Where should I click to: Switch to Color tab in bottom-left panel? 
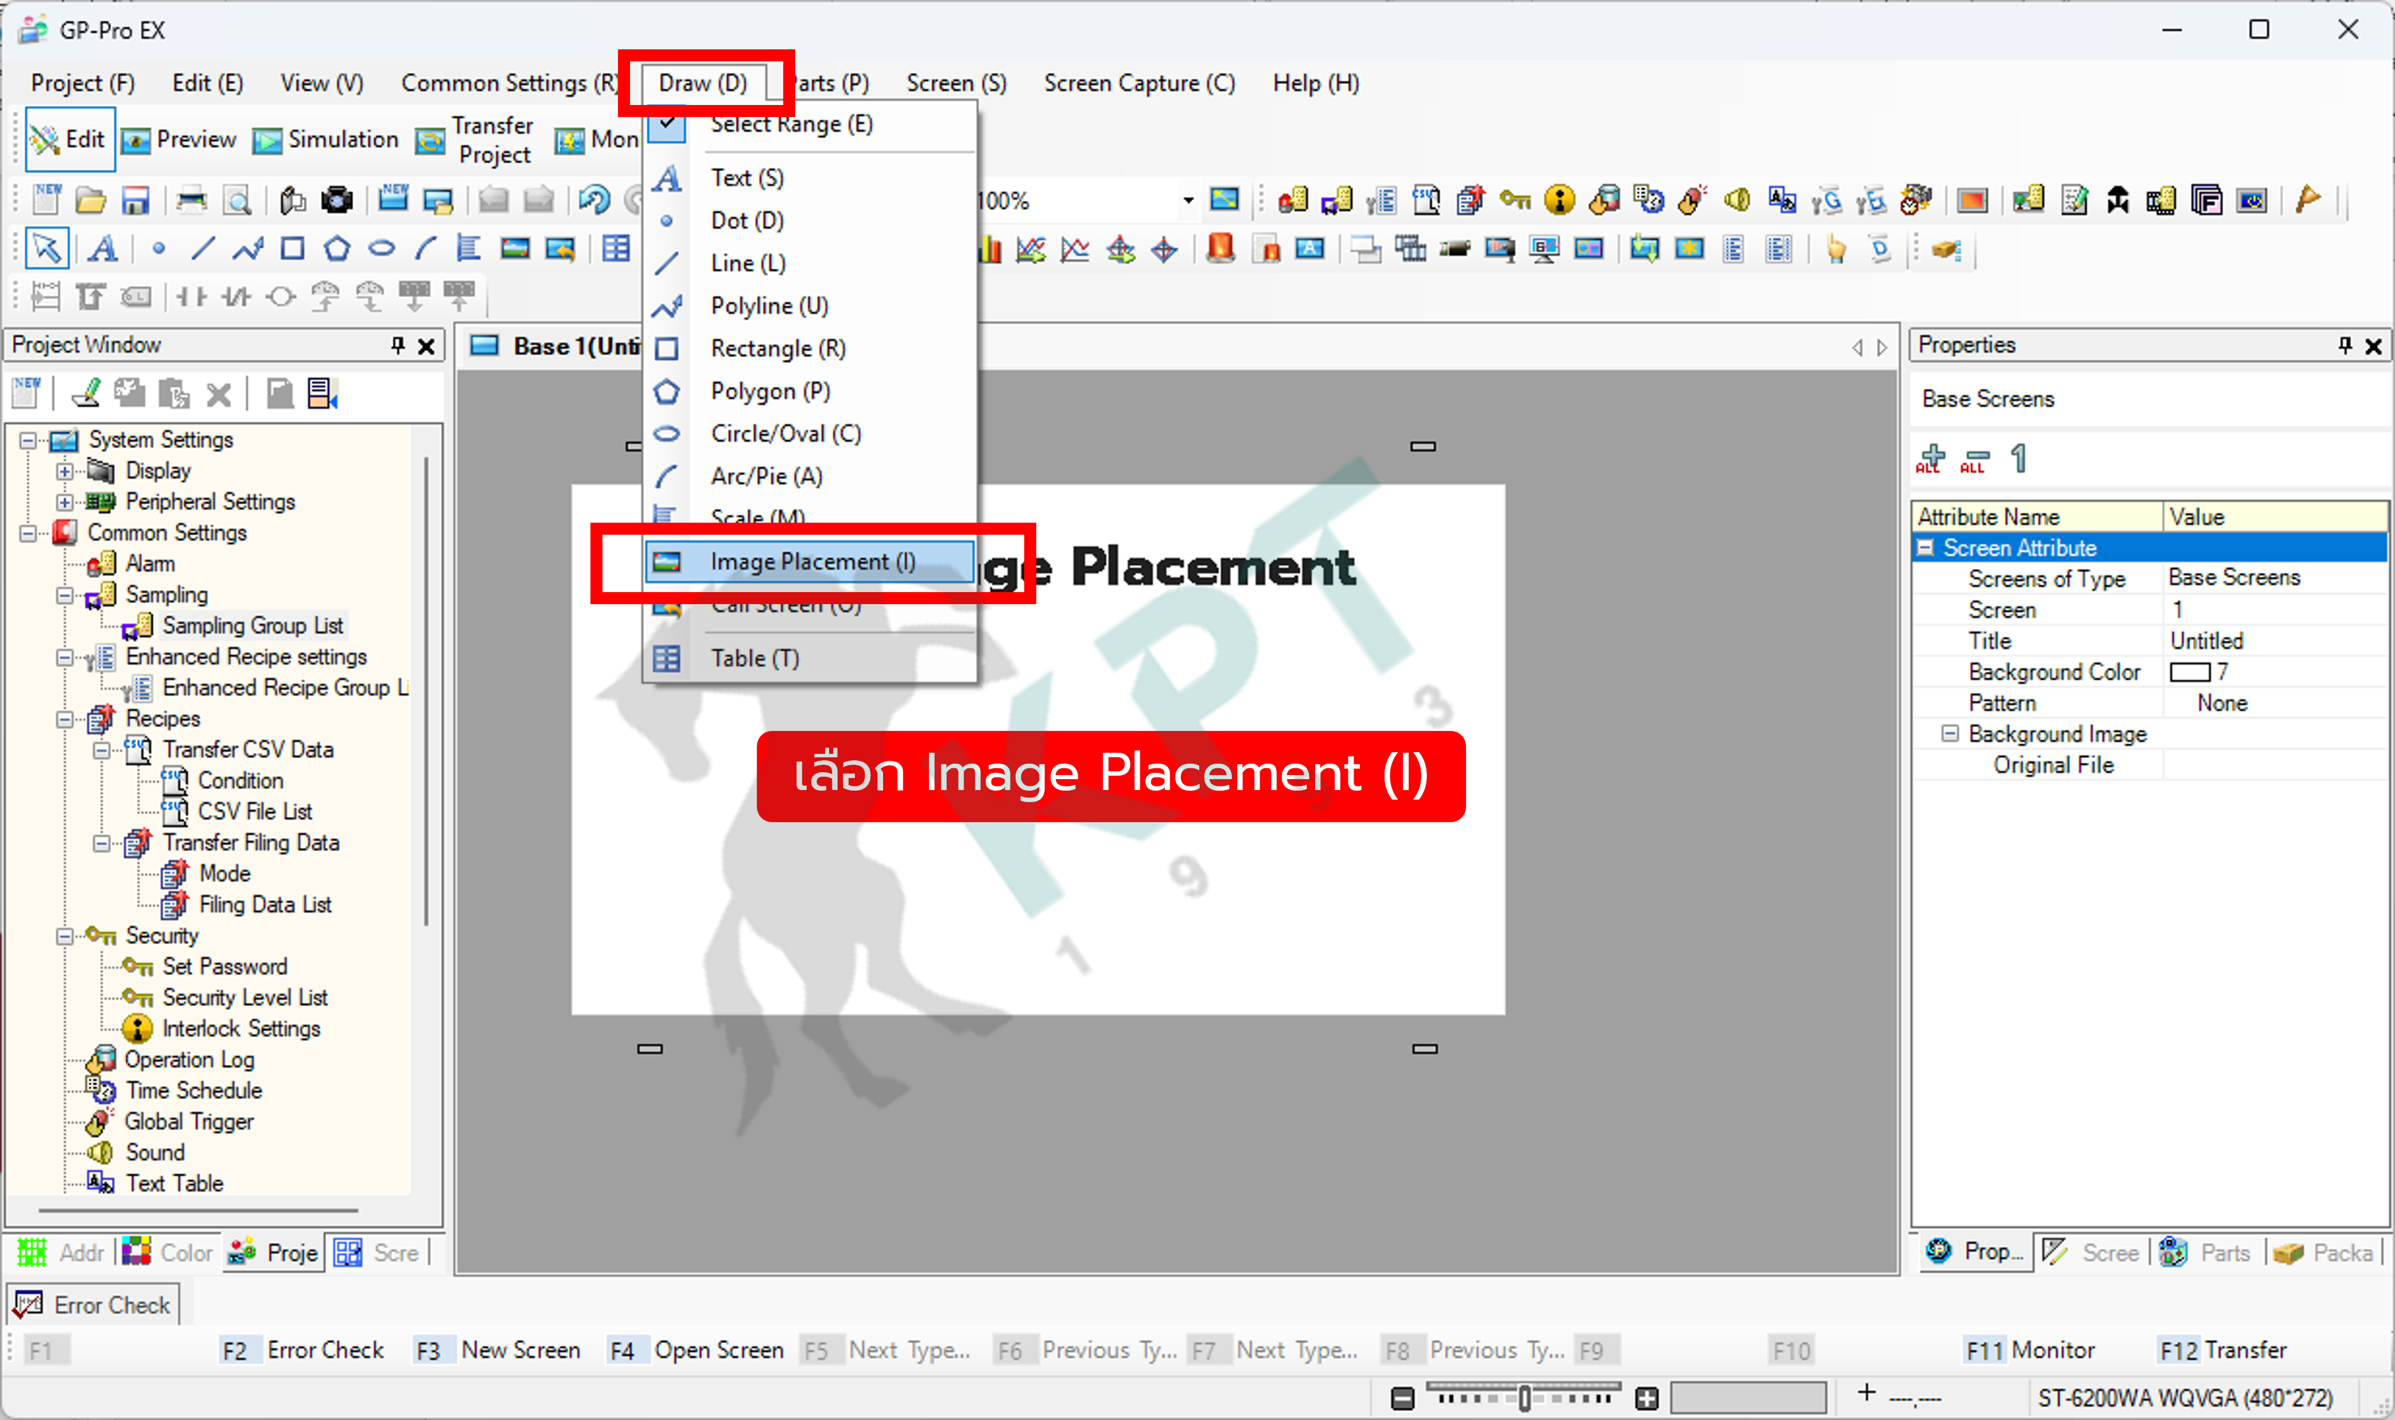(168, 1252)
